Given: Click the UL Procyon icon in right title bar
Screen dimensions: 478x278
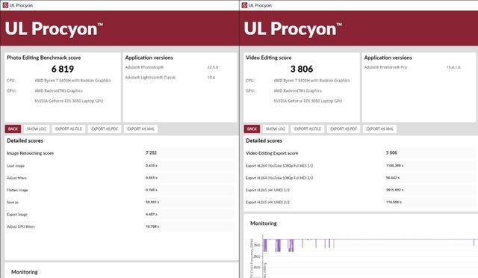Looking at the screenshot, I should point(244,5).
